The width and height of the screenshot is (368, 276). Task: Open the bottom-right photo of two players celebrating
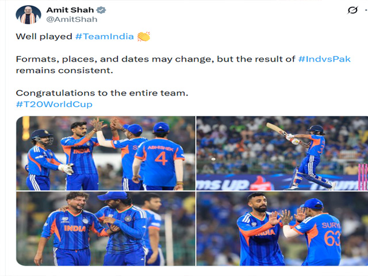282,229
